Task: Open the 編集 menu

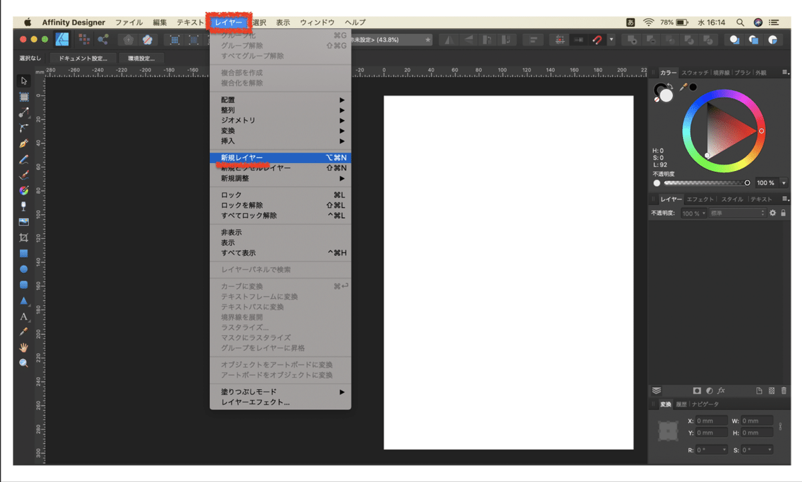Action: [x=160, y=22]
